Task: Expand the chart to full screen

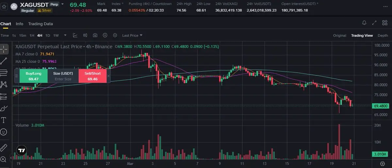Action: [x=374, y=23]
